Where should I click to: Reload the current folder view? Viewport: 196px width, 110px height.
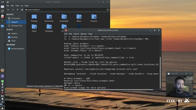(107, 9)
